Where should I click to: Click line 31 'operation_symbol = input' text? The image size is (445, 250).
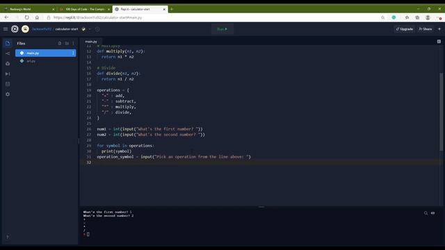pos(174,157)
